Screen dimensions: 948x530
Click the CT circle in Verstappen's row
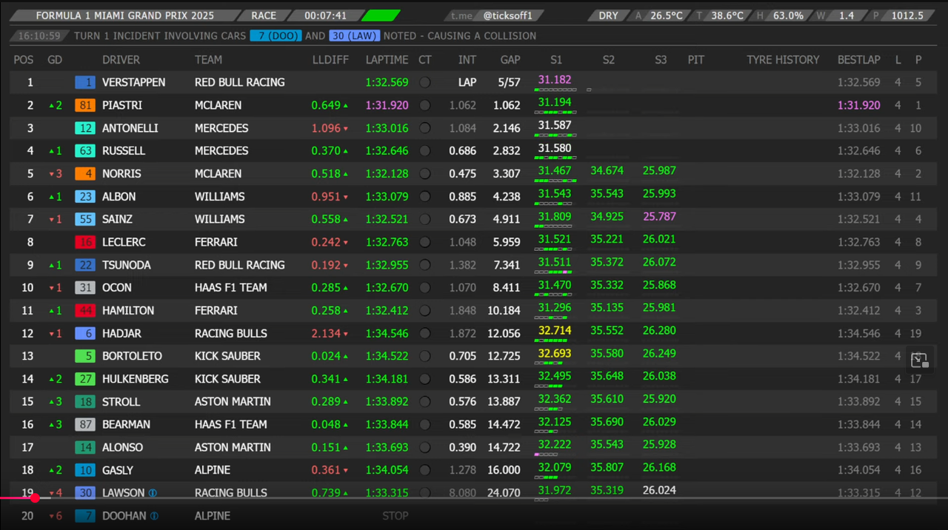tap(425, 83)
